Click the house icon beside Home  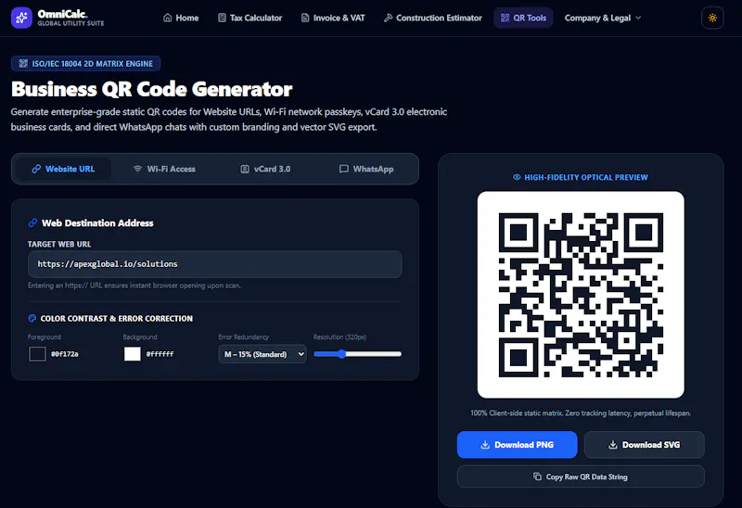click(x=168, y=18)
